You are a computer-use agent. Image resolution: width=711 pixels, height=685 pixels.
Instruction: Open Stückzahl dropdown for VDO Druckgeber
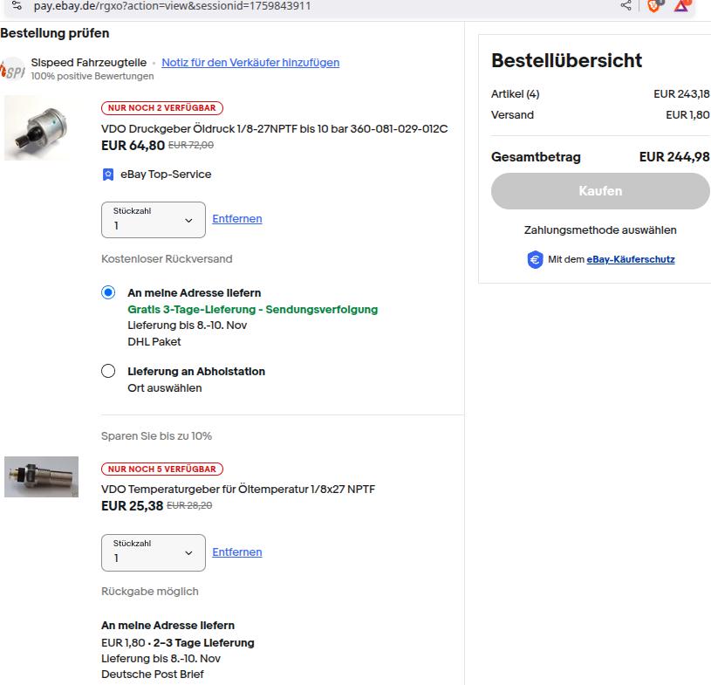[154, 220]
